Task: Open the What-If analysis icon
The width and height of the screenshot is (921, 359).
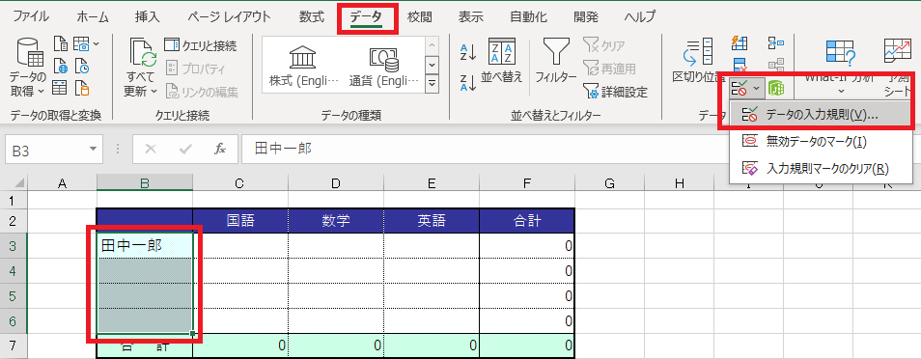Action: click(x=840, y=52)
